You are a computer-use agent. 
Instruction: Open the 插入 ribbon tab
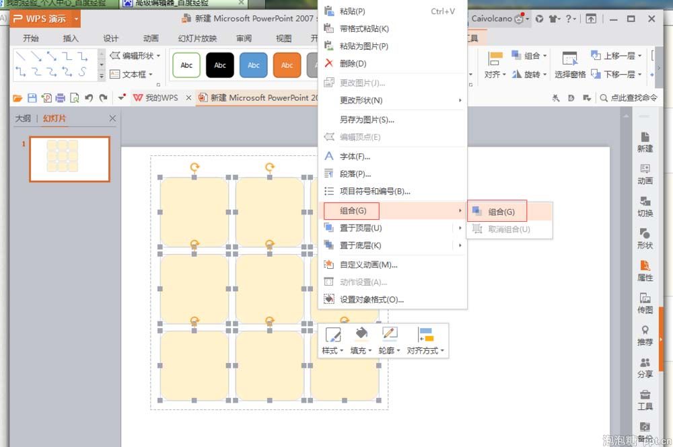pyautogui.click(x=71, y=38)
